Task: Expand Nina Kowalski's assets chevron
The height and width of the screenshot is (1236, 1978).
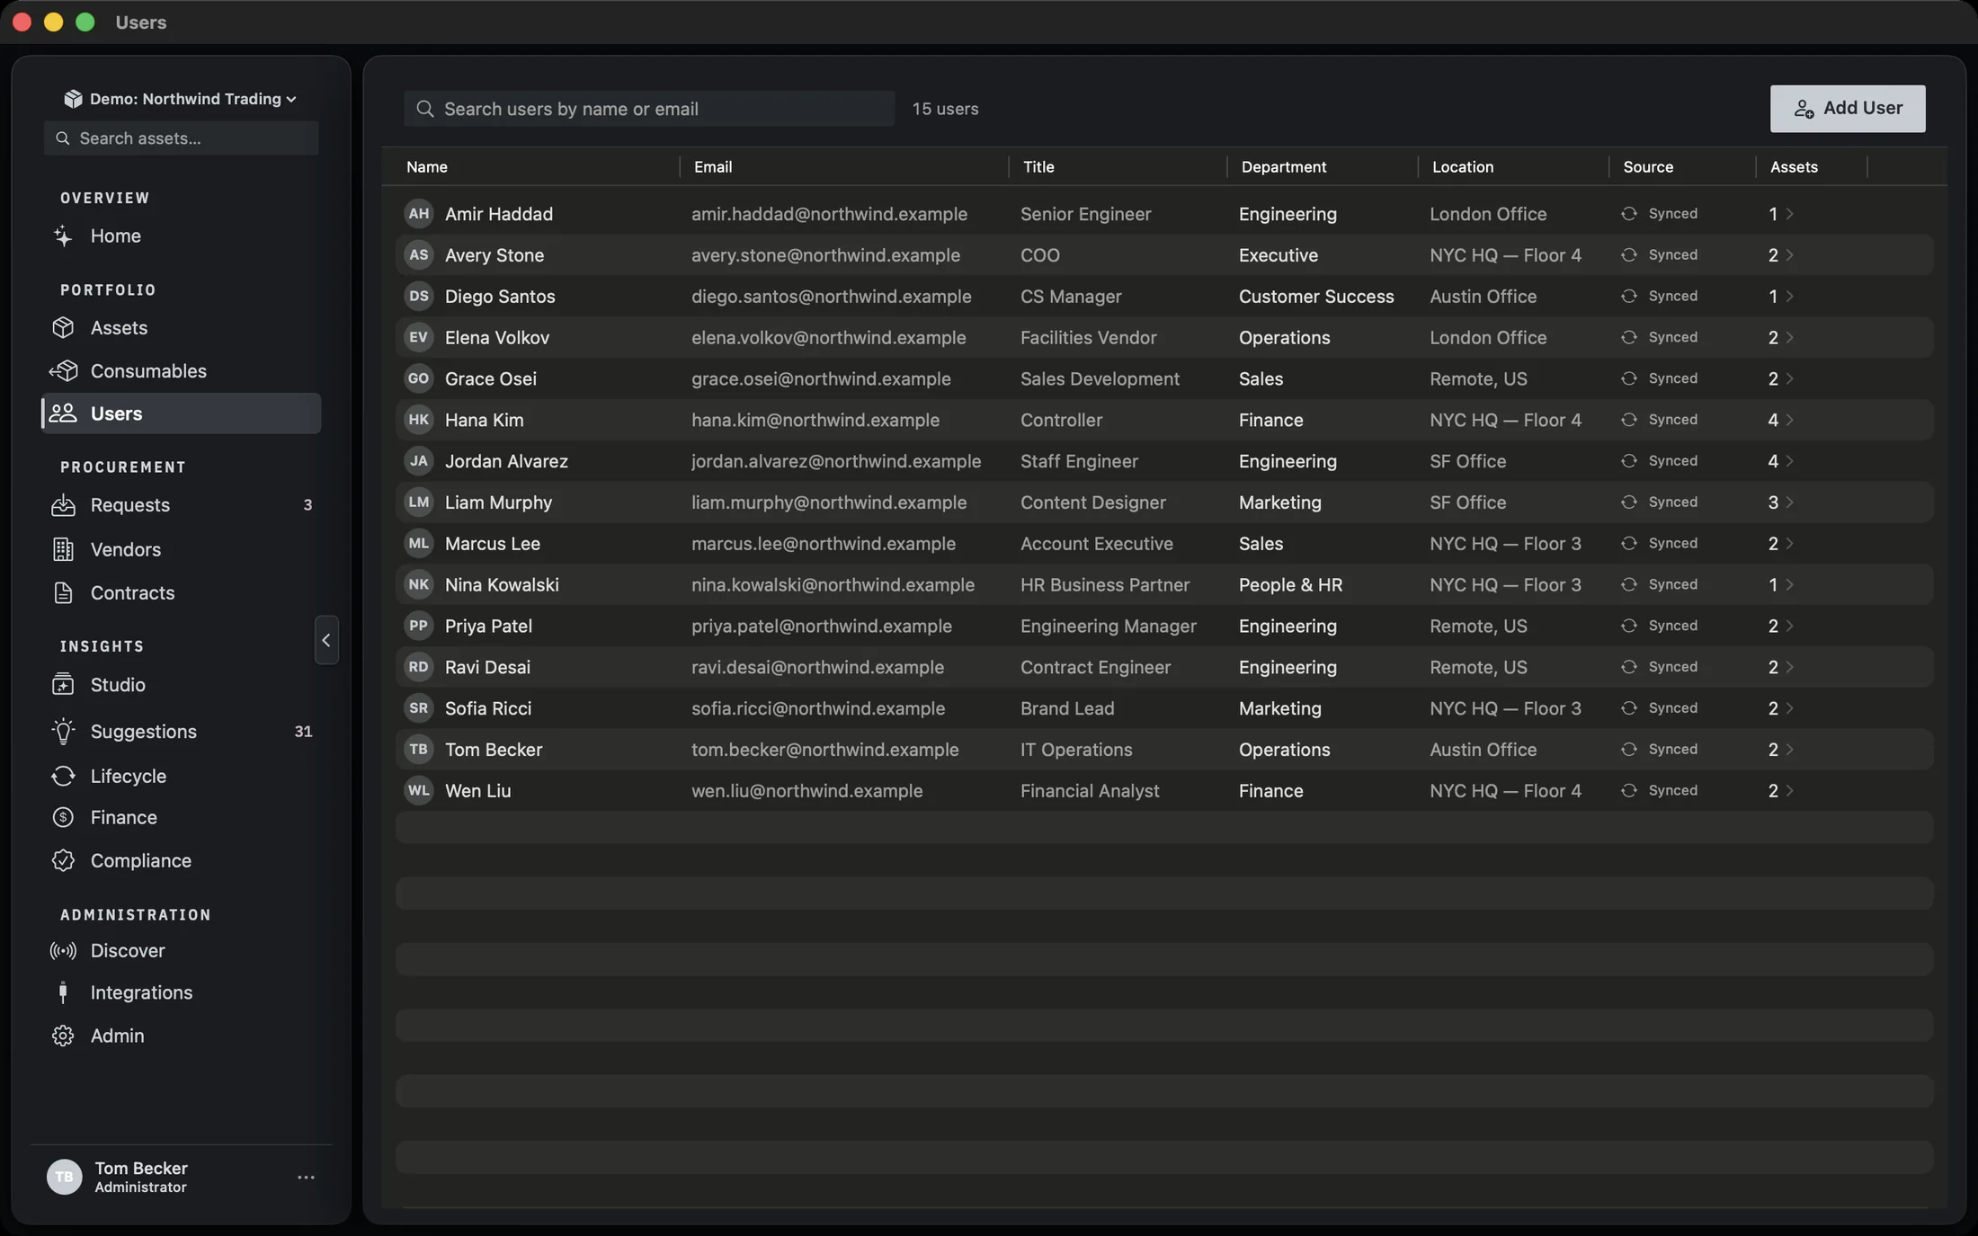Action: [x=1789, y=585]
